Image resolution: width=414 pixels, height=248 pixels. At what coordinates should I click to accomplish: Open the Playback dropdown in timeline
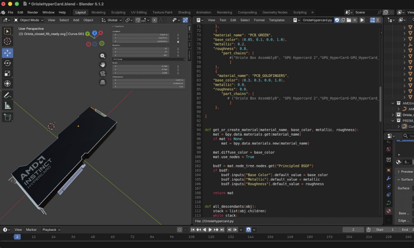click(x=52, y=230)
